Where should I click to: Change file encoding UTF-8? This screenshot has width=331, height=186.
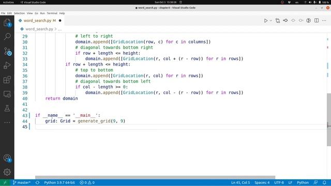click(279, 182)
